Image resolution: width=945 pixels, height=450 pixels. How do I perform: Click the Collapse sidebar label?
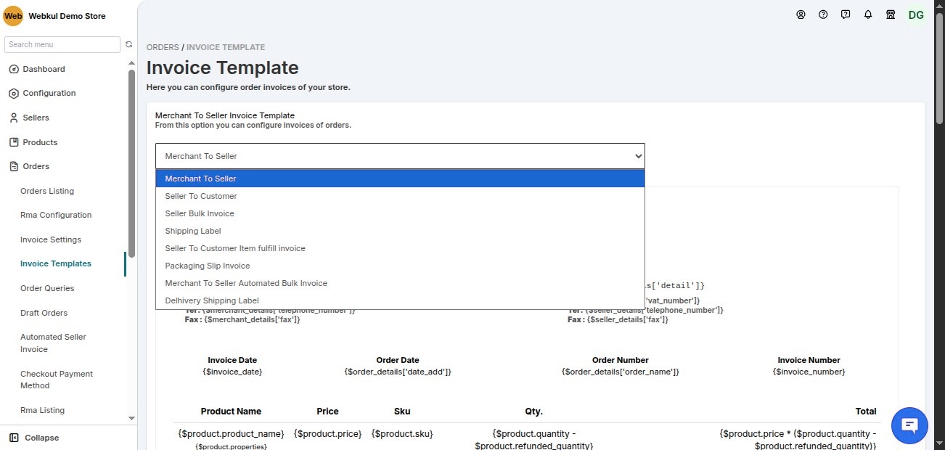[42, 438]
